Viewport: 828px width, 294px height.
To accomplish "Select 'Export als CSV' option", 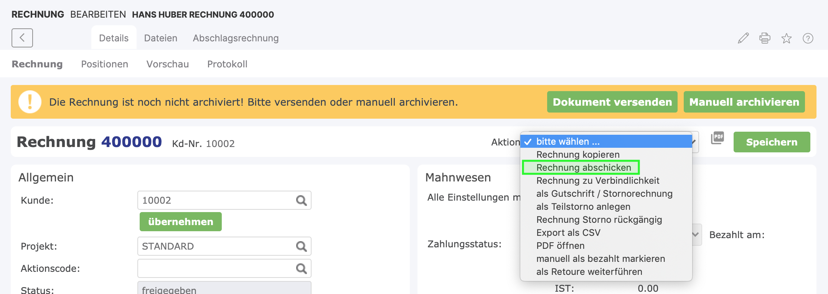I will click(x=568, y=233).
